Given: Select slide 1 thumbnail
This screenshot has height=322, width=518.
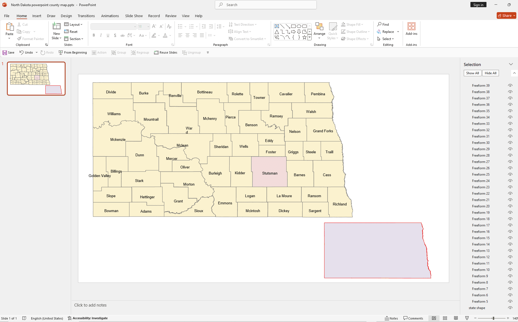Looking at the screenshot, I should tap(36, 79).
